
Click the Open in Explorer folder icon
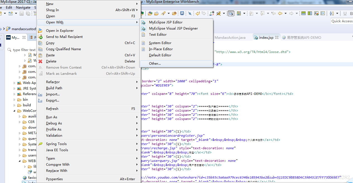[40, 31]
